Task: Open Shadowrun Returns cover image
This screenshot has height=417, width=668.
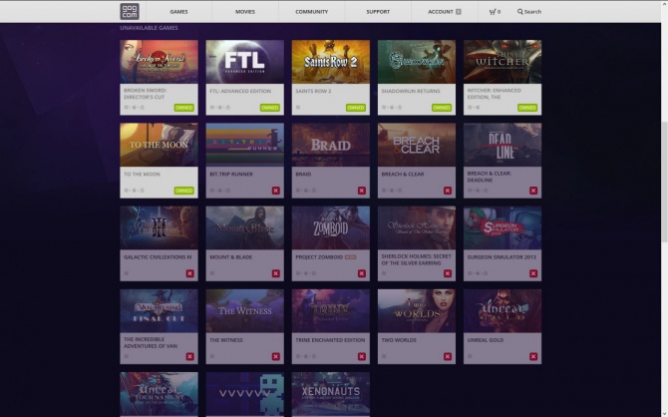Action: (417, 62)
